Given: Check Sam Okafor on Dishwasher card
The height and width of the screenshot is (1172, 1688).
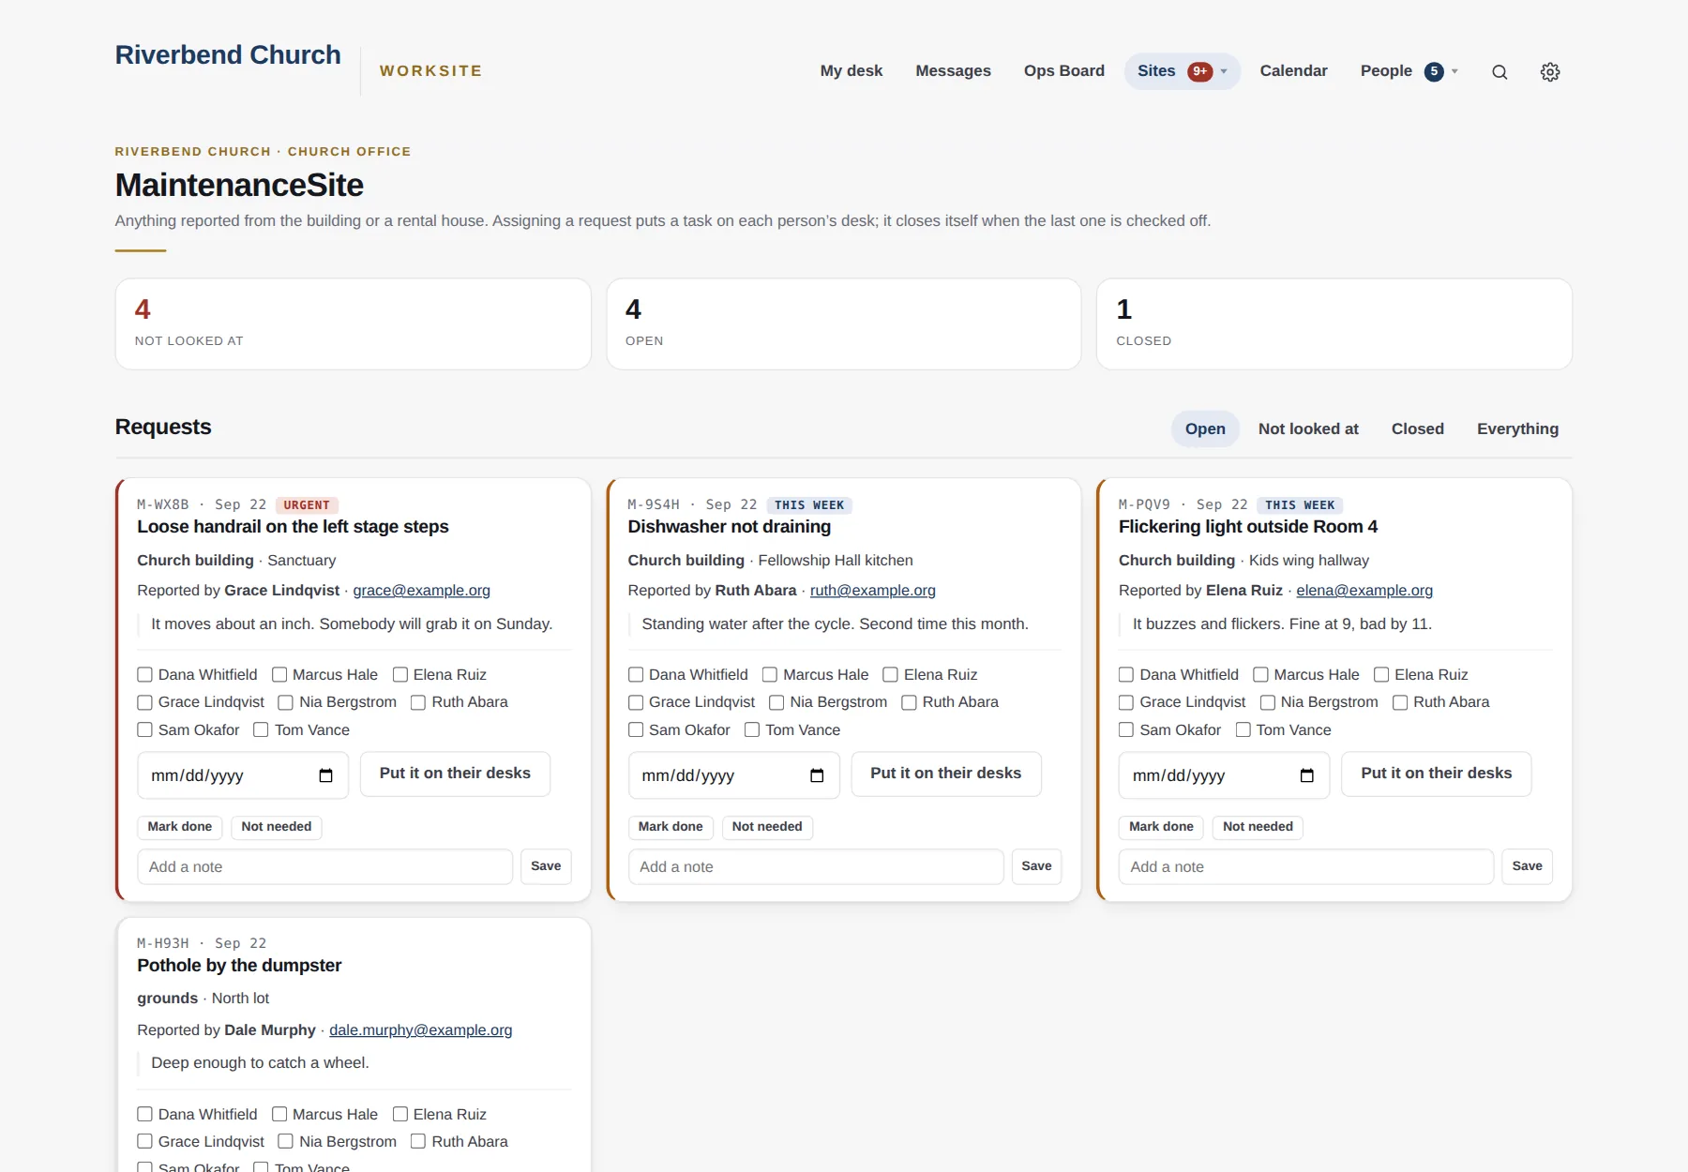Looking at the screenshot, I should [x=636, y=729].
